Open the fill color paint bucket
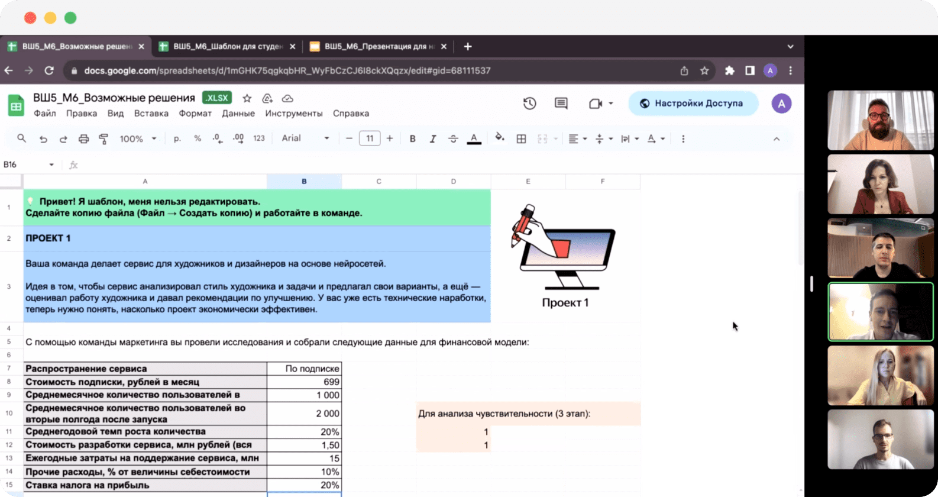This screenshot has width=938, height=497. [500, 138]
